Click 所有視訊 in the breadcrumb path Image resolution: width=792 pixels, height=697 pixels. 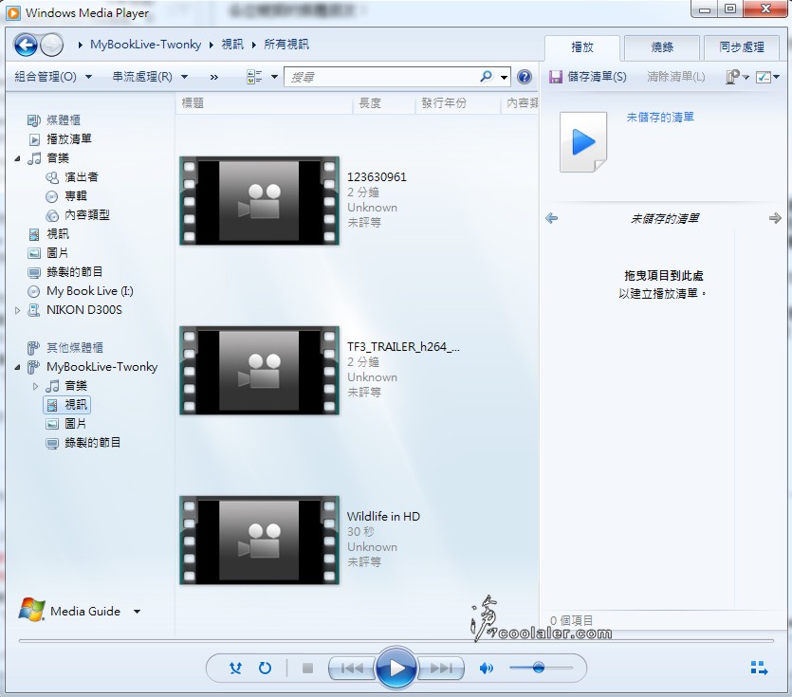click(x=286, y=45)
